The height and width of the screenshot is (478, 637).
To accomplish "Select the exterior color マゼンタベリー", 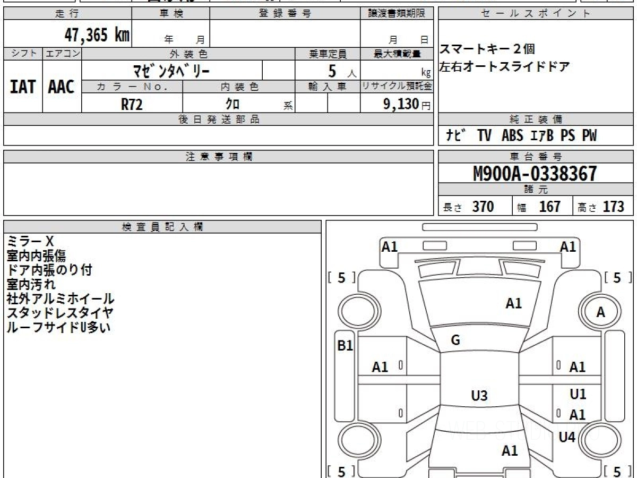I will [x=171, y=70].
